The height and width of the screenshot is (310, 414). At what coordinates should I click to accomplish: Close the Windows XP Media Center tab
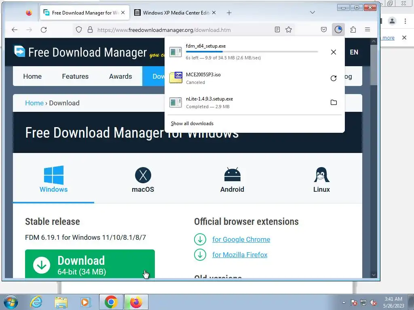tap(214, 13)
